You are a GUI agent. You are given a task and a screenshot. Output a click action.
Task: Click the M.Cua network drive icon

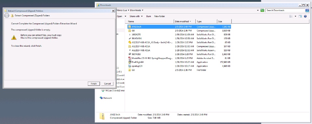click(103, 90)
